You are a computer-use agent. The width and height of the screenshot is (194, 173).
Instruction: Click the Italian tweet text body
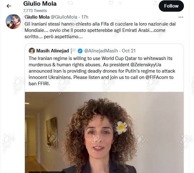point(100,30)
